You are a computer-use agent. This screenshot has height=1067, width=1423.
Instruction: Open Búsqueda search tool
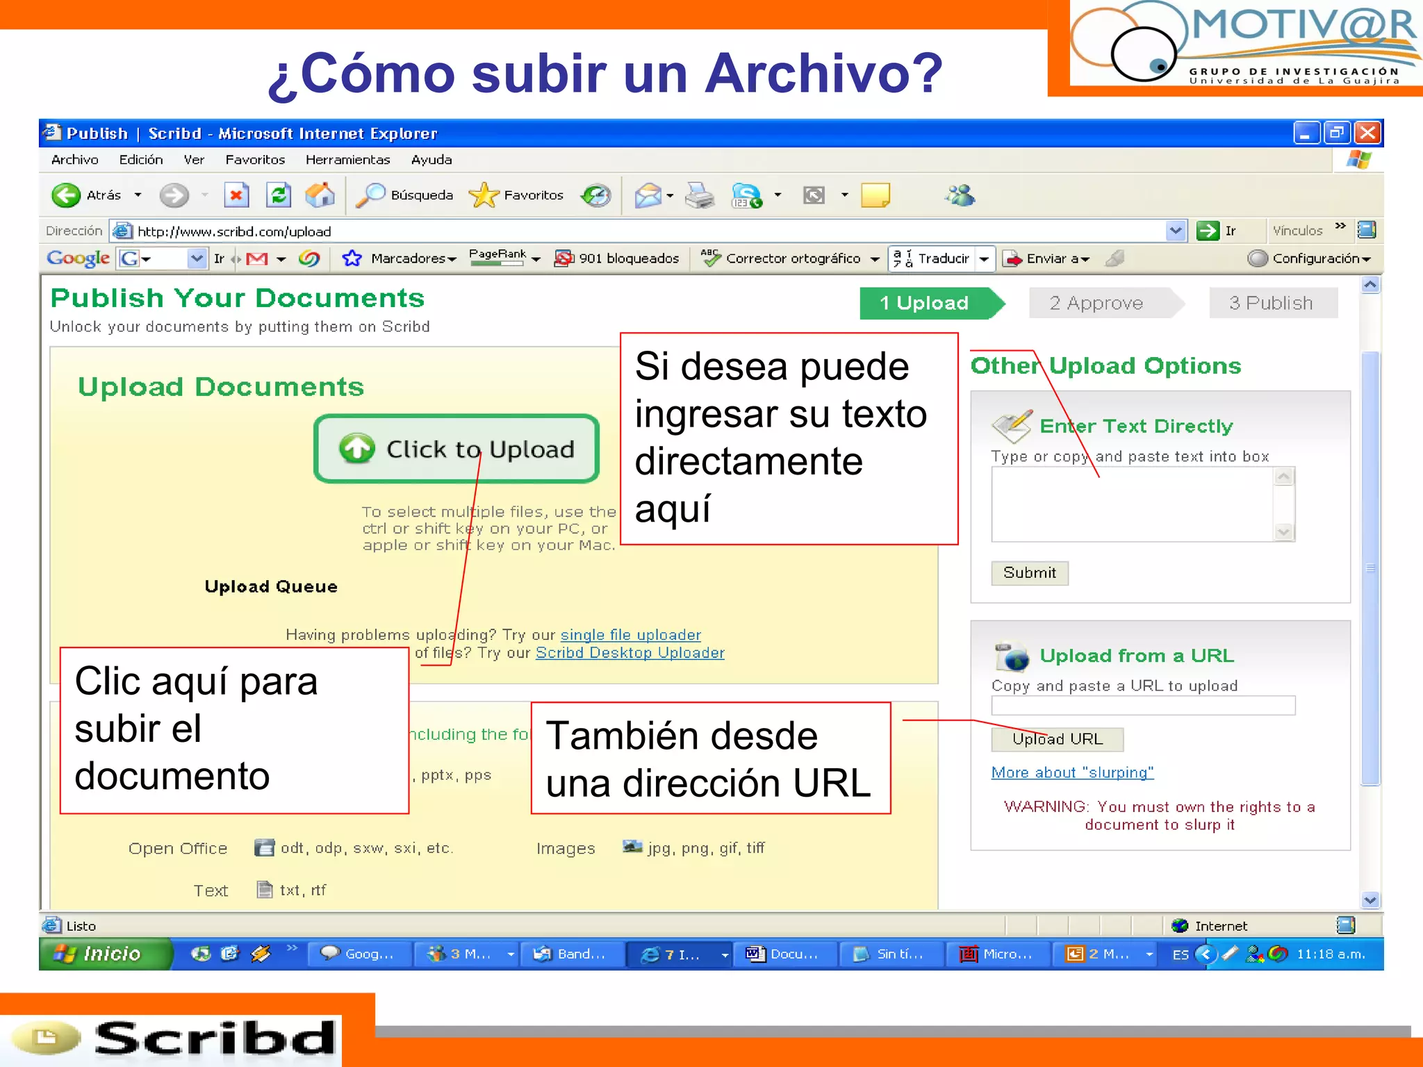[x=405, y=195]
